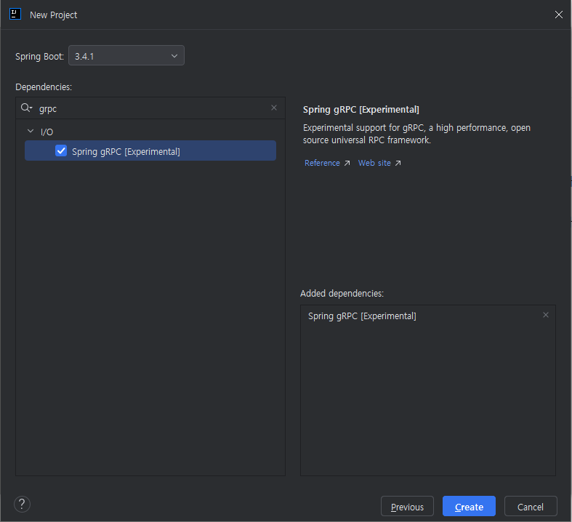572x522 pixels.
Task: Go back with the Previous button
Action: (407, 506)
